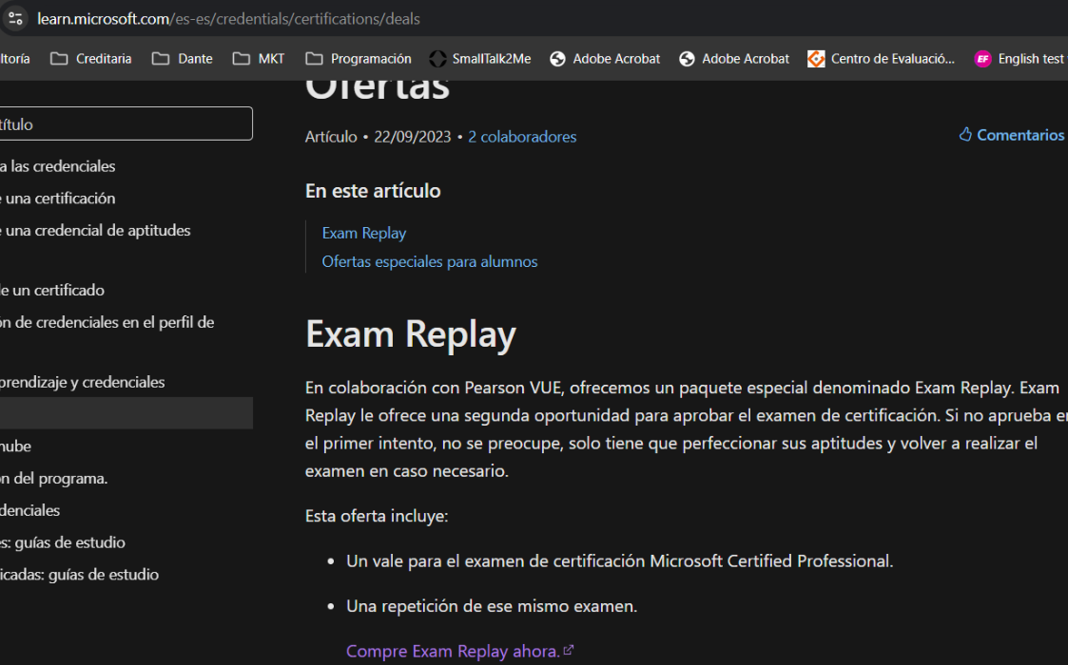Screen dimensions: 1068x665
Task: Click 'Una repetición de ese mismo examen.' bullet
Action: 492,606
